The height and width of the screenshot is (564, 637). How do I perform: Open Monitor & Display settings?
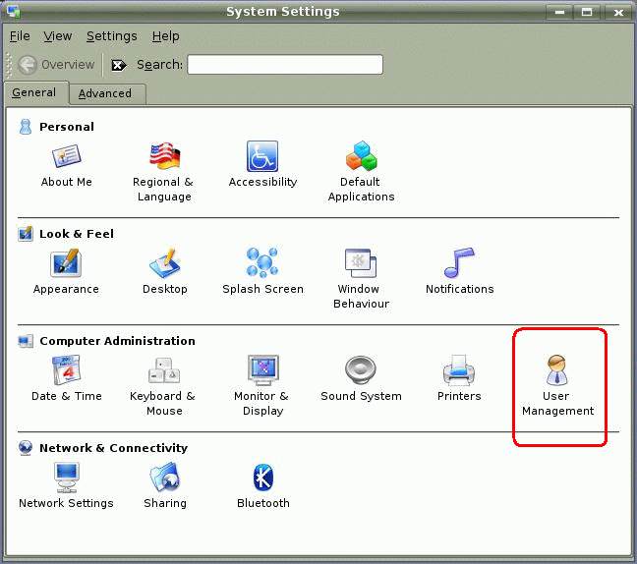(x=262, y=371)
